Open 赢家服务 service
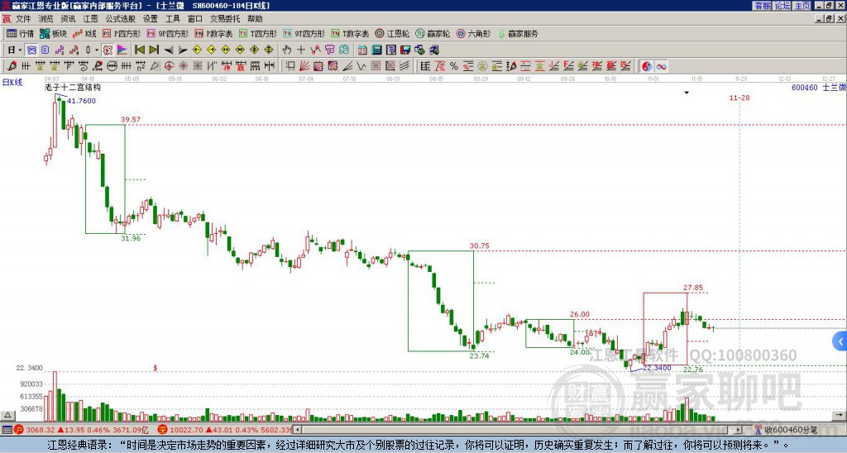Viewport: 847px width, 453px height. (518, 33)
